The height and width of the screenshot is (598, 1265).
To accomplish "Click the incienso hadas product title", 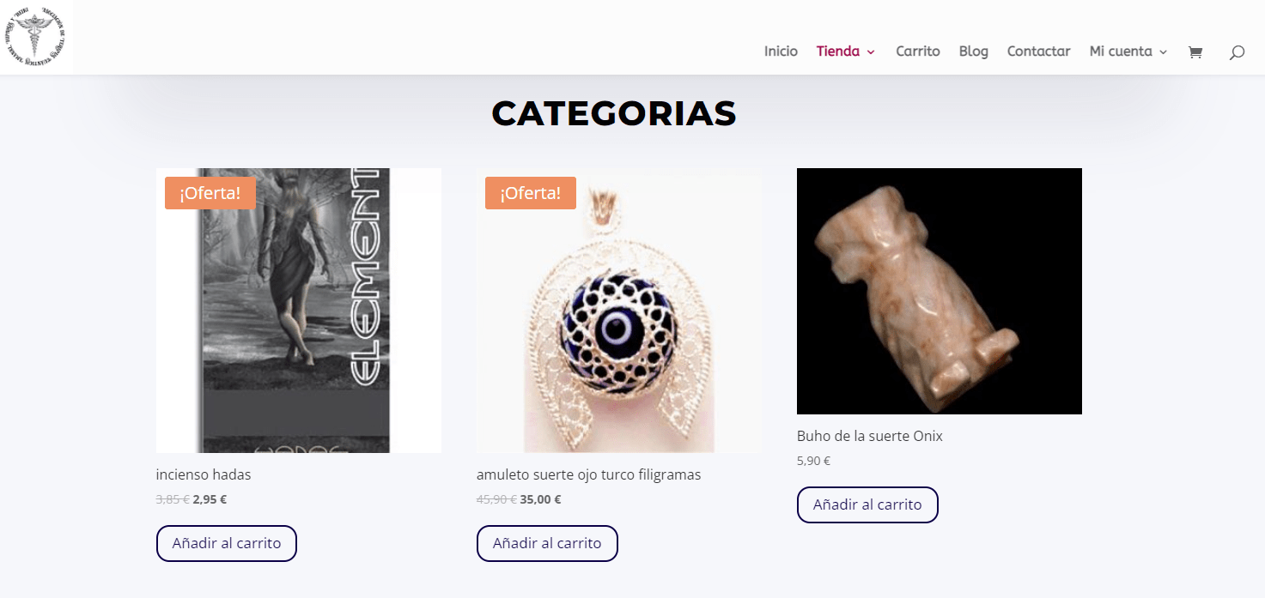I will (x=204, y=474).
